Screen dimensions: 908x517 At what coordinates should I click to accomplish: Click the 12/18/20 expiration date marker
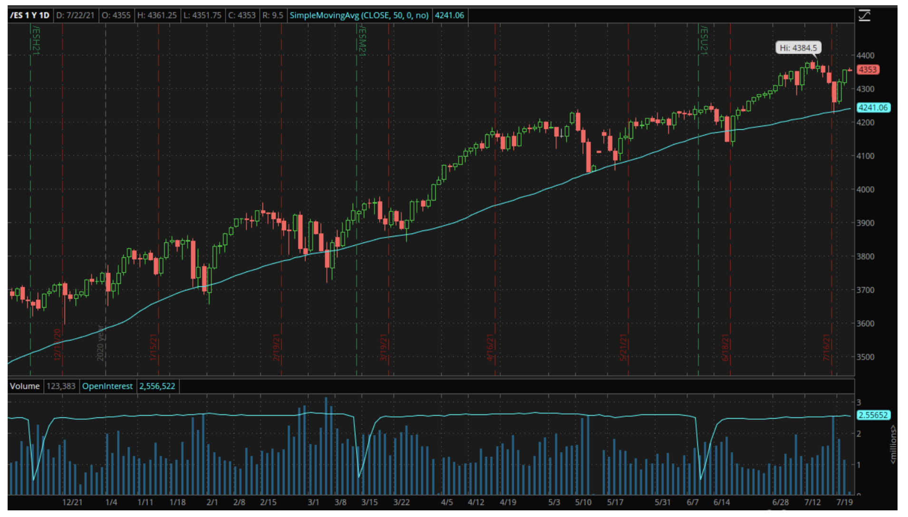58,345
